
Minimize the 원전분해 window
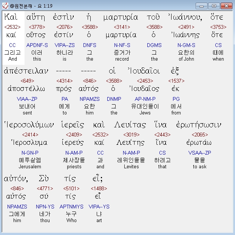click(x=201, y=6)
